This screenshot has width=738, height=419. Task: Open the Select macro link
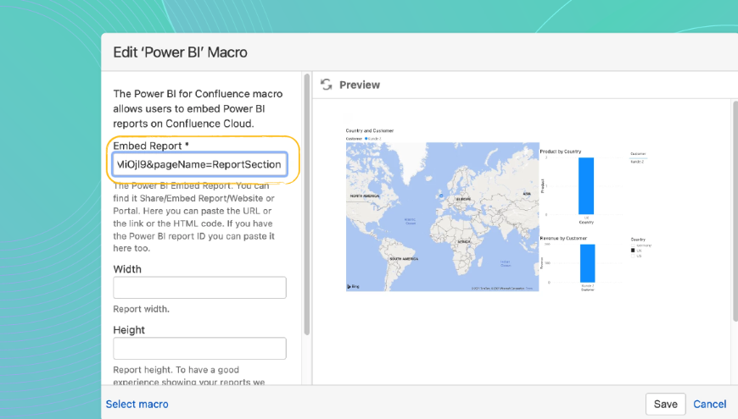[x=137, y=404]
